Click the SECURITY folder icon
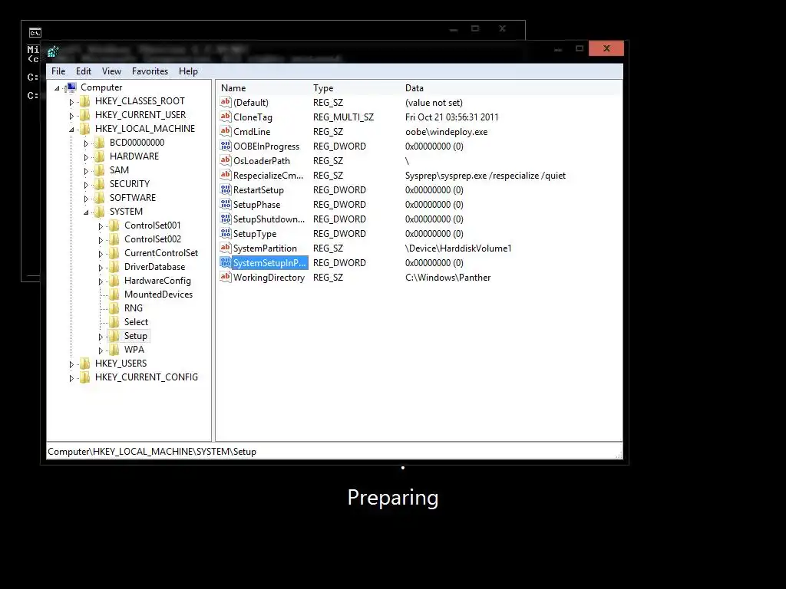This screenshot has width=786, height=589. (x=100, y=184)
